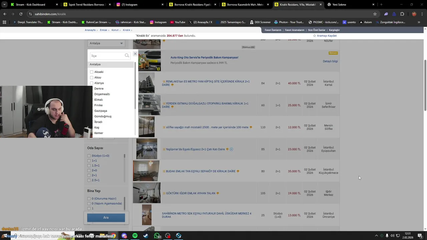The height and width of the screenshot is (240, 427).
Task: Open Discord from the taskbar
Action: tap(124, 236)
